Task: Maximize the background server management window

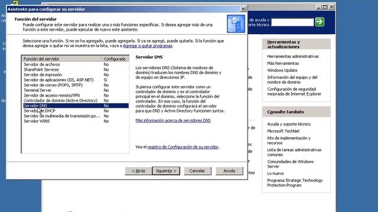Action: [x=325, y=7]
